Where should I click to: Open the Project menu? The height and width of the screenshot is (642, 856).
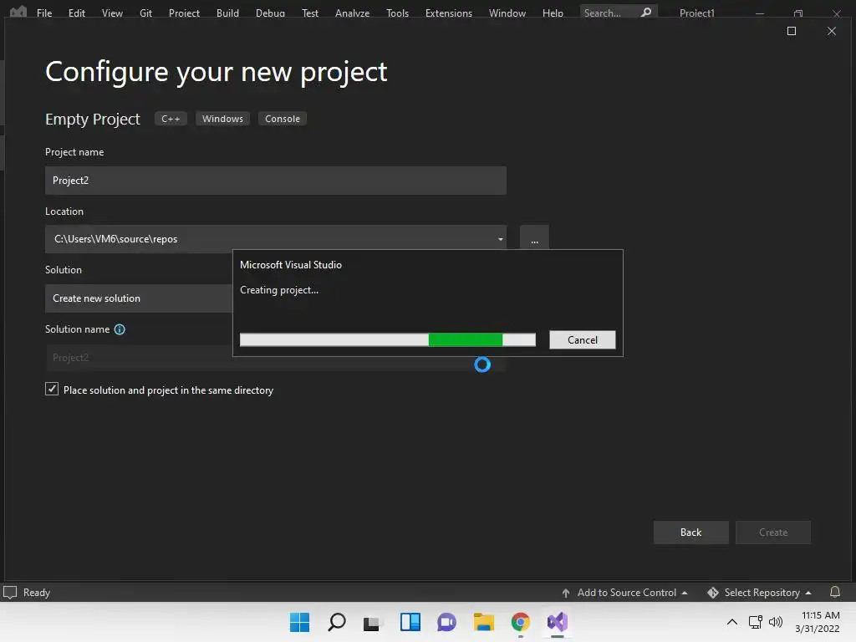point(184,13)
